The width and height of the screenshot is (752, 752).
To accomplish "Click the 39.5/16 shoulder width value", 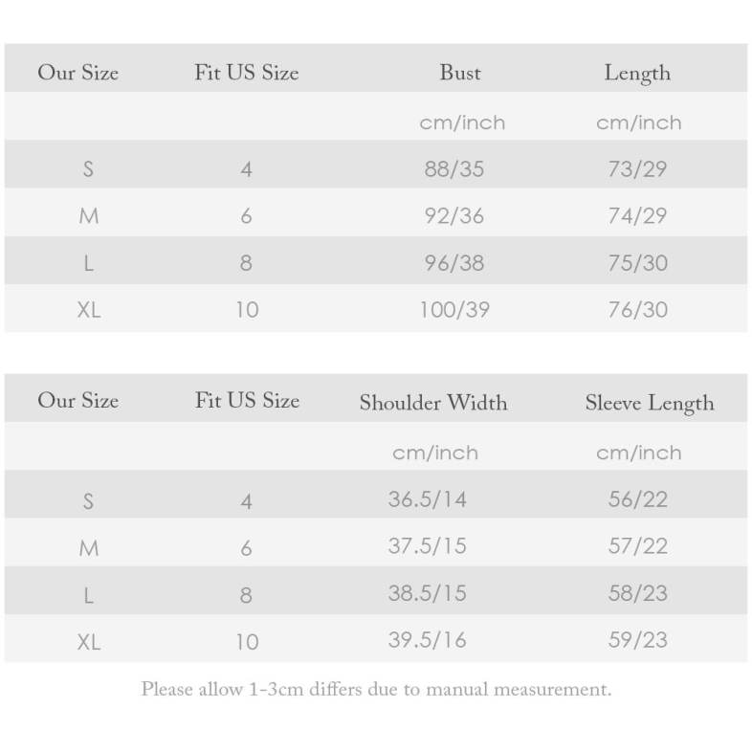I will click(x=428, y=640).
